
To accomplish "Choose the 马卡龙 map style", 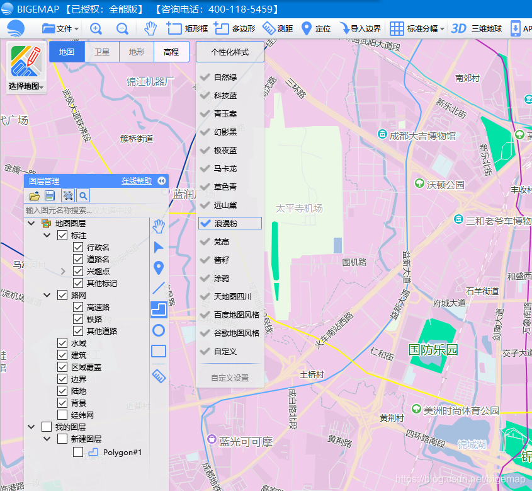I will coord(230,169).
